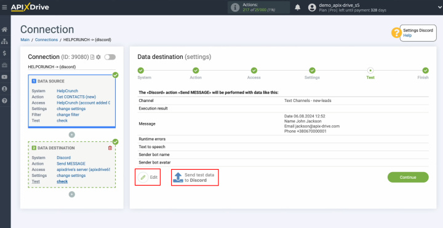Add a block after Data Source
The width and height of the screenshot is (443, 228).
point(72,135)
